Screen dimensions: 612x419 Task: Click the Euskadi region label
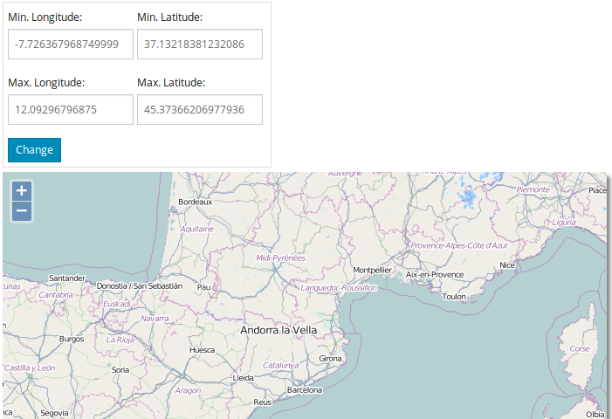pos(117,304)
